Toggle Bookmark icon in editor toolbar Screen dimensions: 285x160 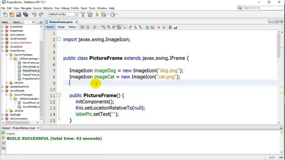tap(141, 27)
